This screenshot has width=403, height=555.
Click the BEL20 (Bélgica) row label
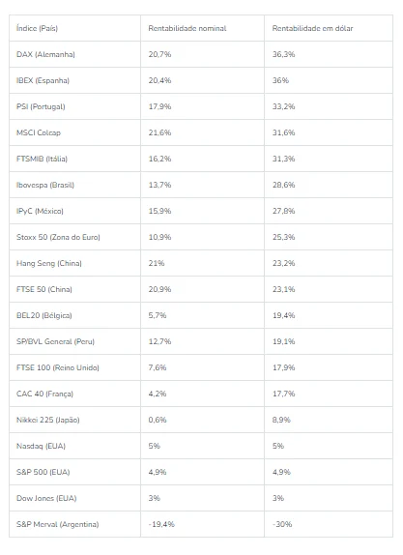point(44,316)
